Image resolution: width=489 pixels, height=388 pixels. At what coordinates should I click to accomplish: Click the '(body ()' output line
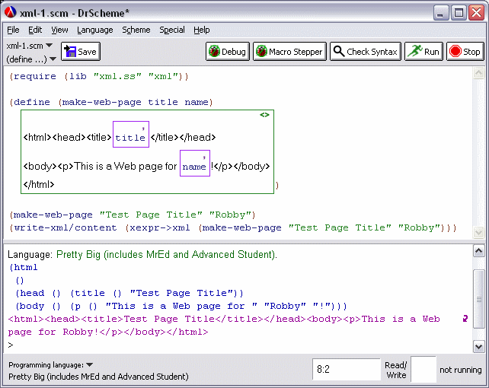coord(181,306)
